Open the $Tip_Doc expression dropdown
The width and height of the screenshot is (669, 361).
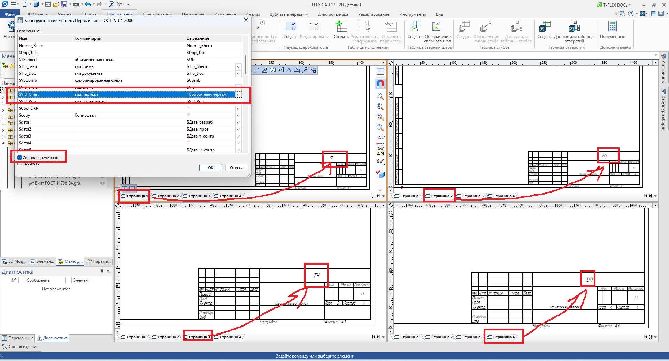tap(238, 73)
